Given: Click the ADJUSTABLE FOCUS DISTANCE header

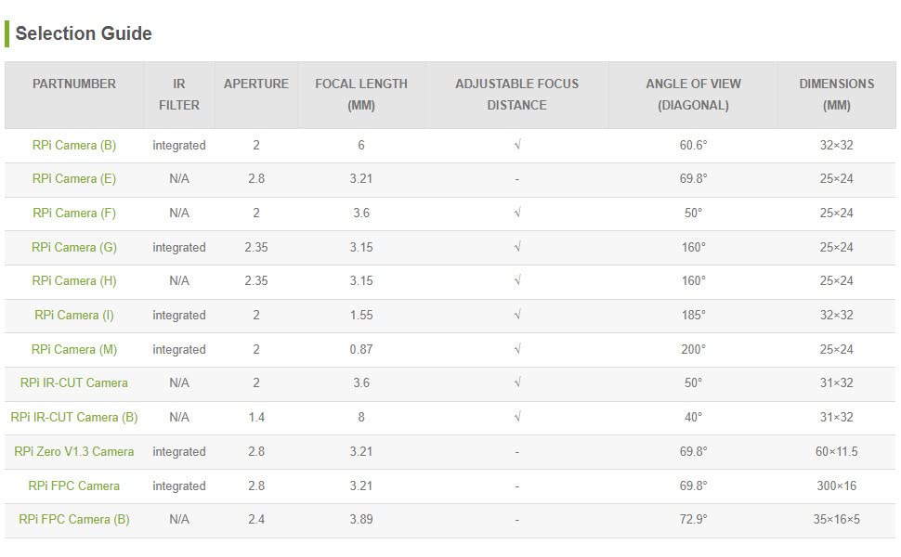Looking at the screenshot, I should click(516, 94).
